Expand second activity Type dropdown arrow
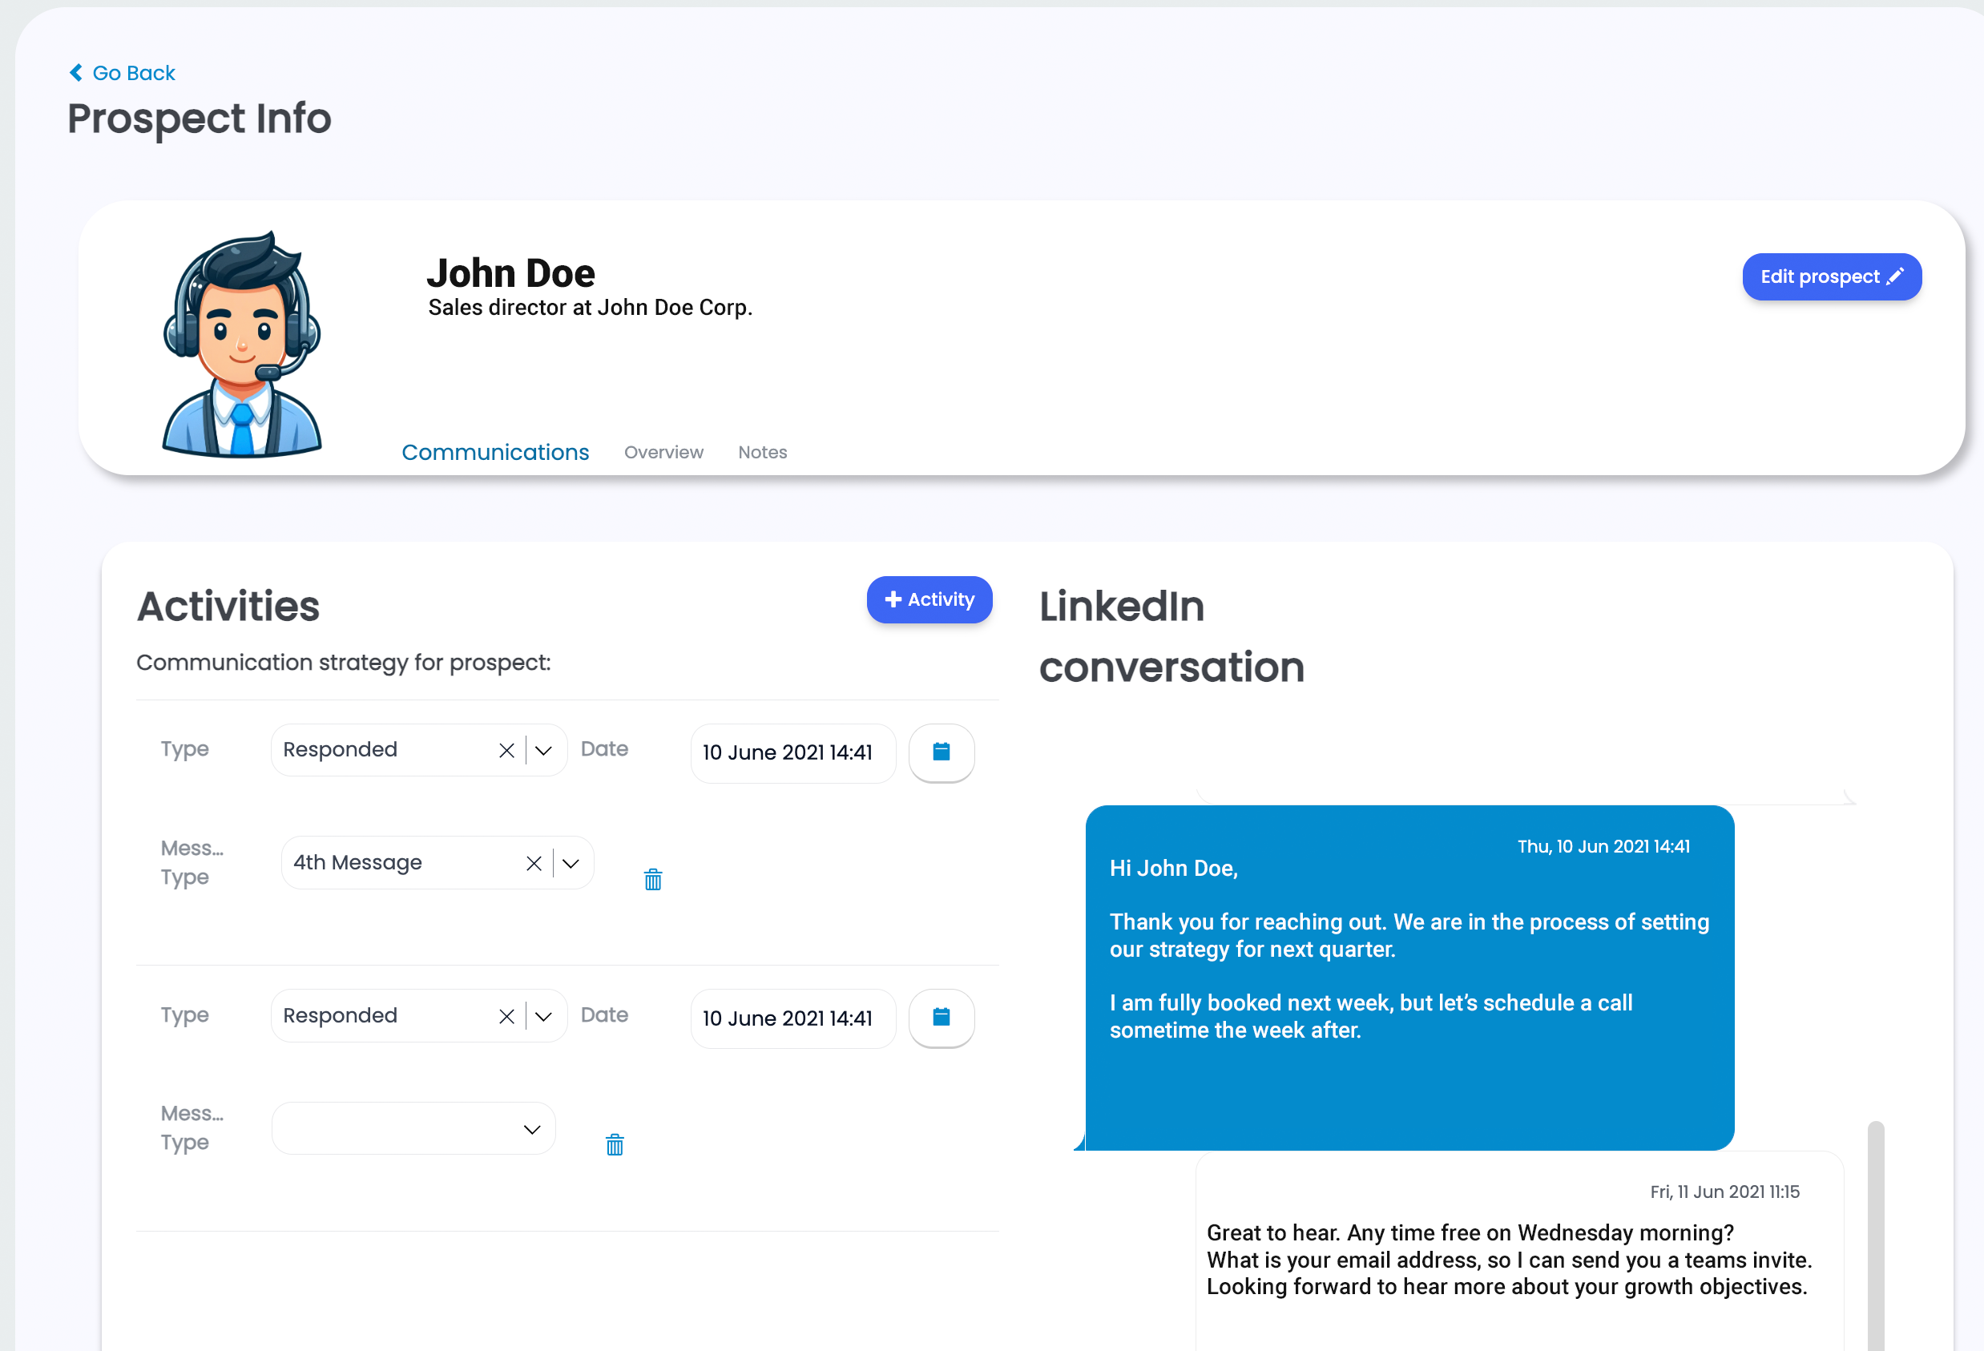This screenshot has height=1351, width=1984. tap(544, 1016)
